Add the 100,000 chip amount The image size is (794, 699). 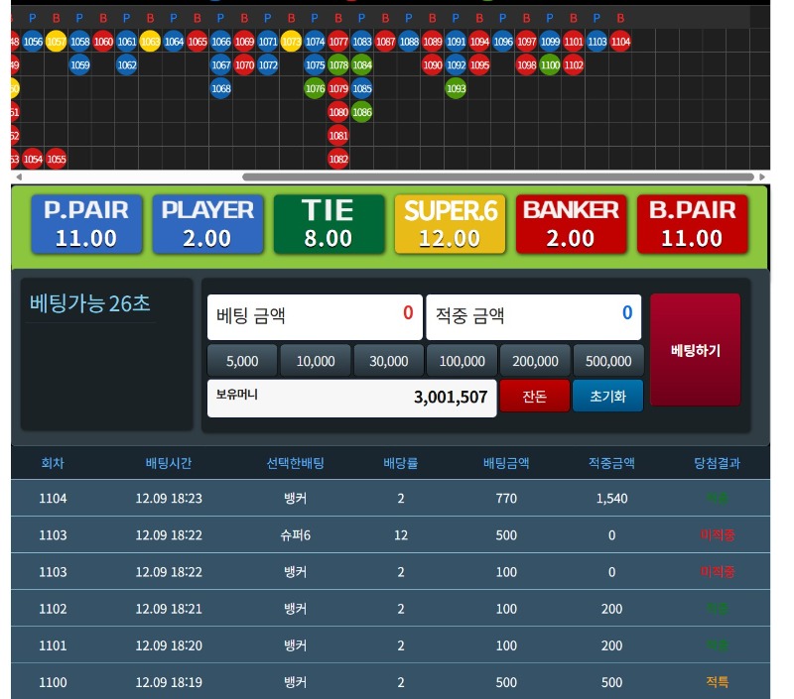pyautogui.click(x=463, y=361)
